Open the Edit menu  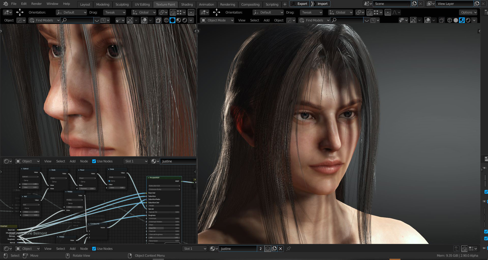pos(24,4)
